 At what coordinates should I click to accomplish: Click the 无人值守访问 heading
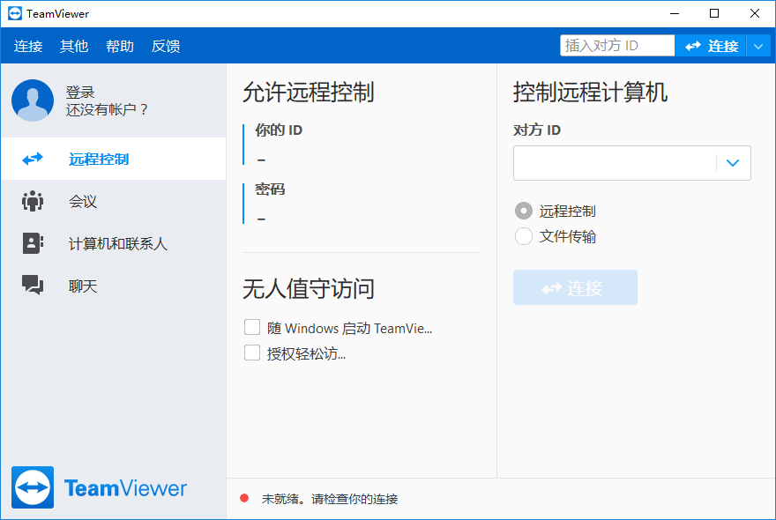pos(308,289)
